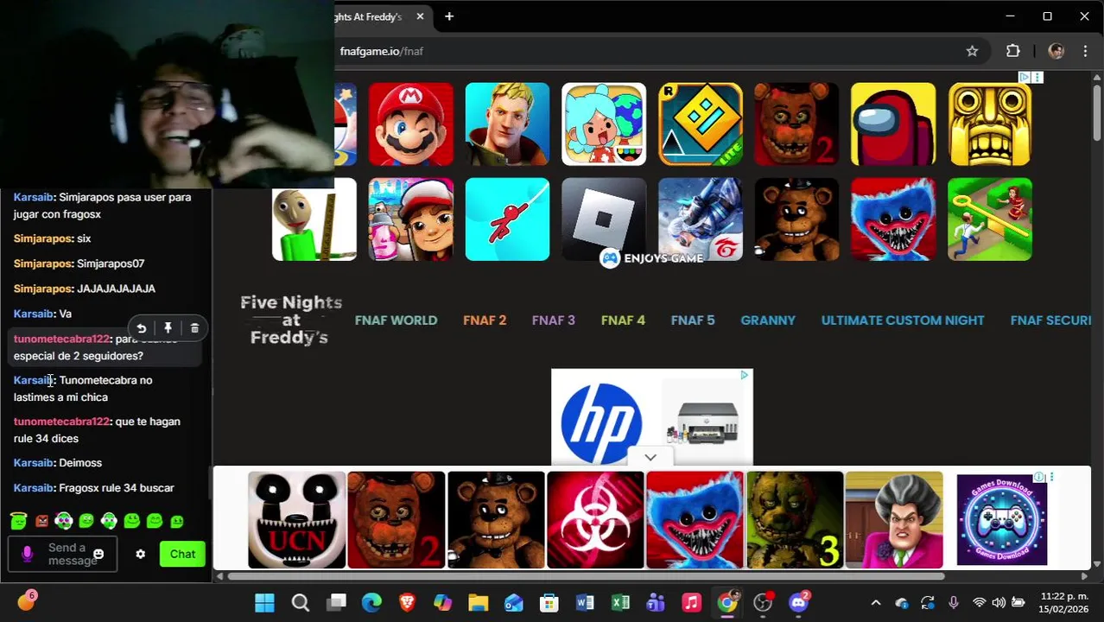
Task: Close the Five Nights At Freddy's tab
Action: pyautogui.click(x=420, y=16)
